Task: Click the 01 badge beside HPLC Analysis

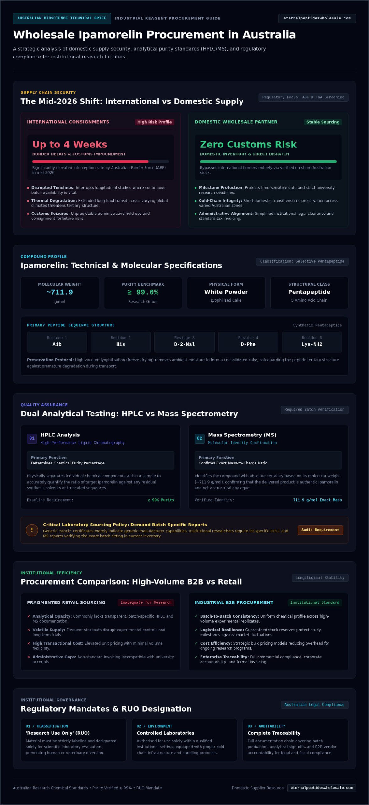Action: coord(32,438)
